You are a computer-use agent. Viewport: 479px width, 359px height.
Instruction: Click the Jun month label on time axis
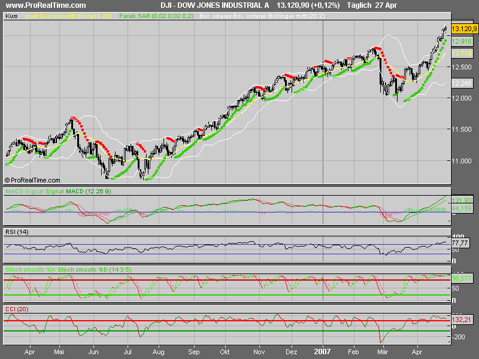coord(93,352)
